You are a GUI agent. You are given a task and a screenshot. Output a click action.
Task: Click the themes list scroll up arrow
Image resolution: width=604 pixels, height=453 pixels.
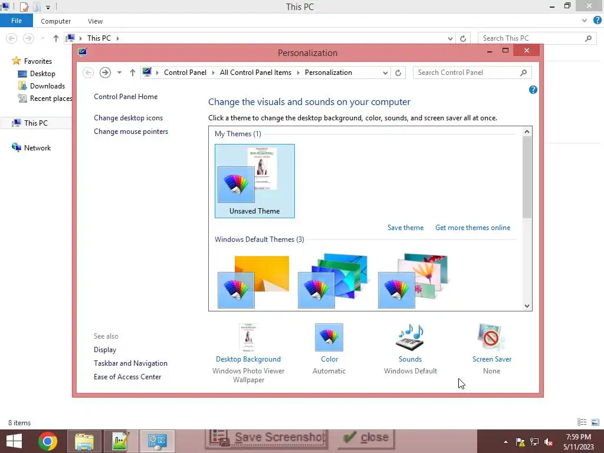click(x=527, y=132)
